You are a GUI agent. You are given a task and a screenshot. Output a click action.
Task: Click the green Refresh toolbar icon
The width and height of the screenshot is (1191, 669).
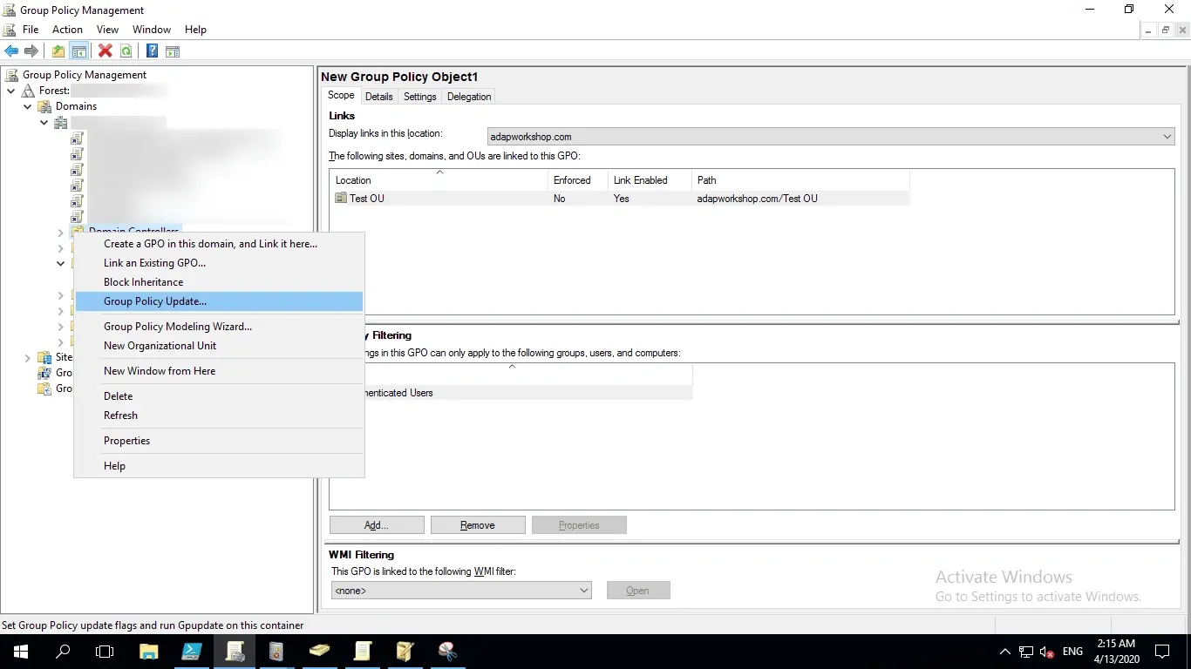click(126, 51)
